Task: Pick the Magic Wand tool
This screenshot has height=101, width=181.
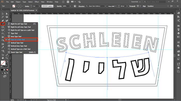Action: coord(3,17)
